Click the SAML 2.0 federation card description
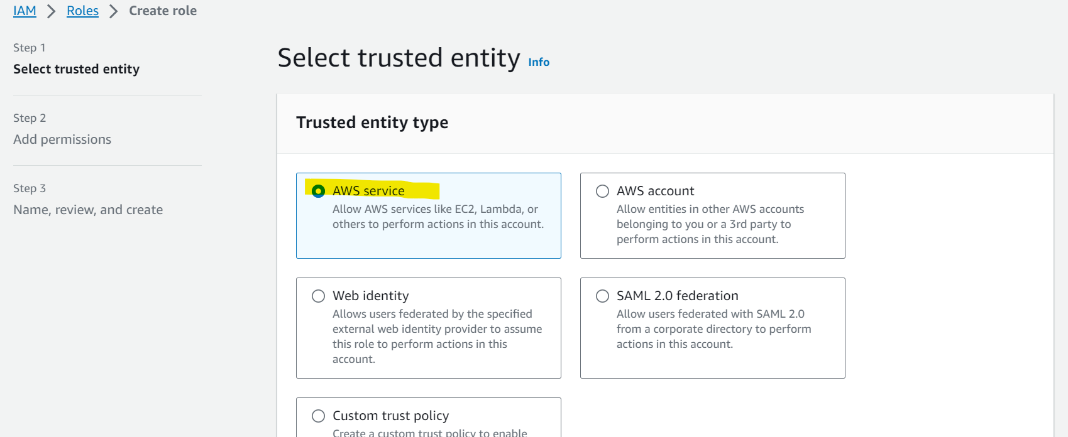This screenshot has width=1068, height=437. click(713, 329)
